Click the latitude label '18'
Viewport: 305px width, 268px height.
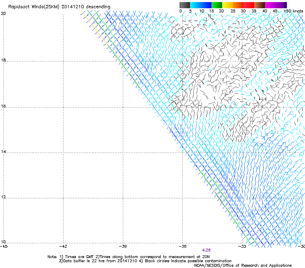pyautogui.click(x=3, y=60)
